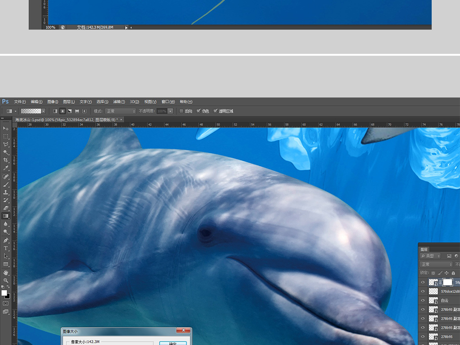
Task: Open the 滤镜(T) menu
Action: pos(119,102)
